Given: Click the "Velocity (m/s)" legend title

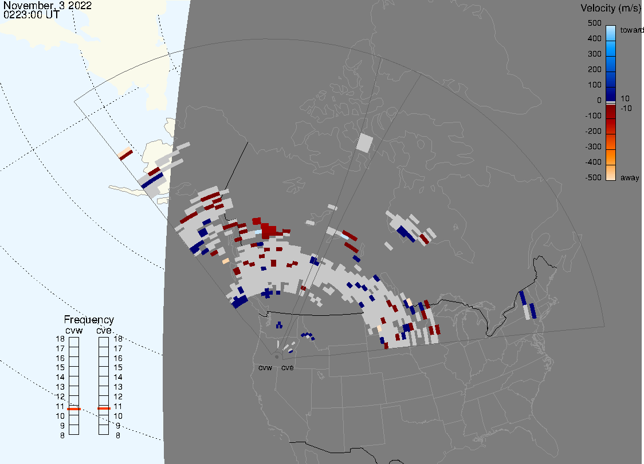Looking at the screenshot, I should tap(610, 8).
